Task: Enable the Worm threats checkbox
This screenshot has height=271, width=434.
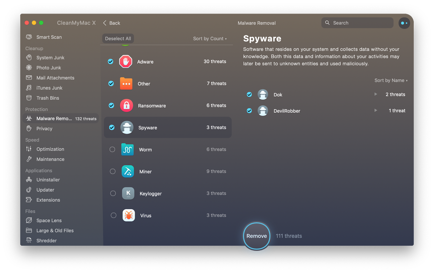Action: (x=113, y=149)
